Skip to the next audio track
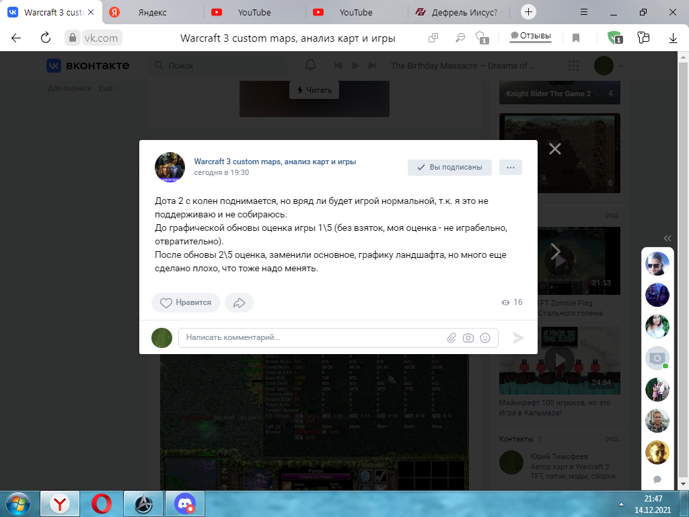Image resolution: width=689 pixels, height=517 pixels. pos(371,65)
